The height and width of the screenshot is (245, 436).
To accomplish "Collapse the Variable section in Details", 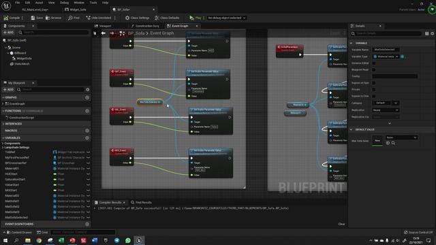I will pyautogui.click(x=352, y=43).
